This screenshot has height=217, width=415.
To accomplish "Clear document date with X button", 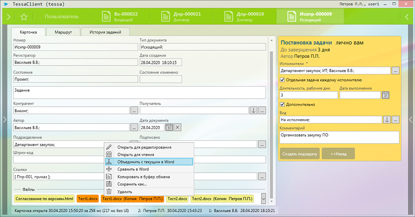I will click(178, 127).
